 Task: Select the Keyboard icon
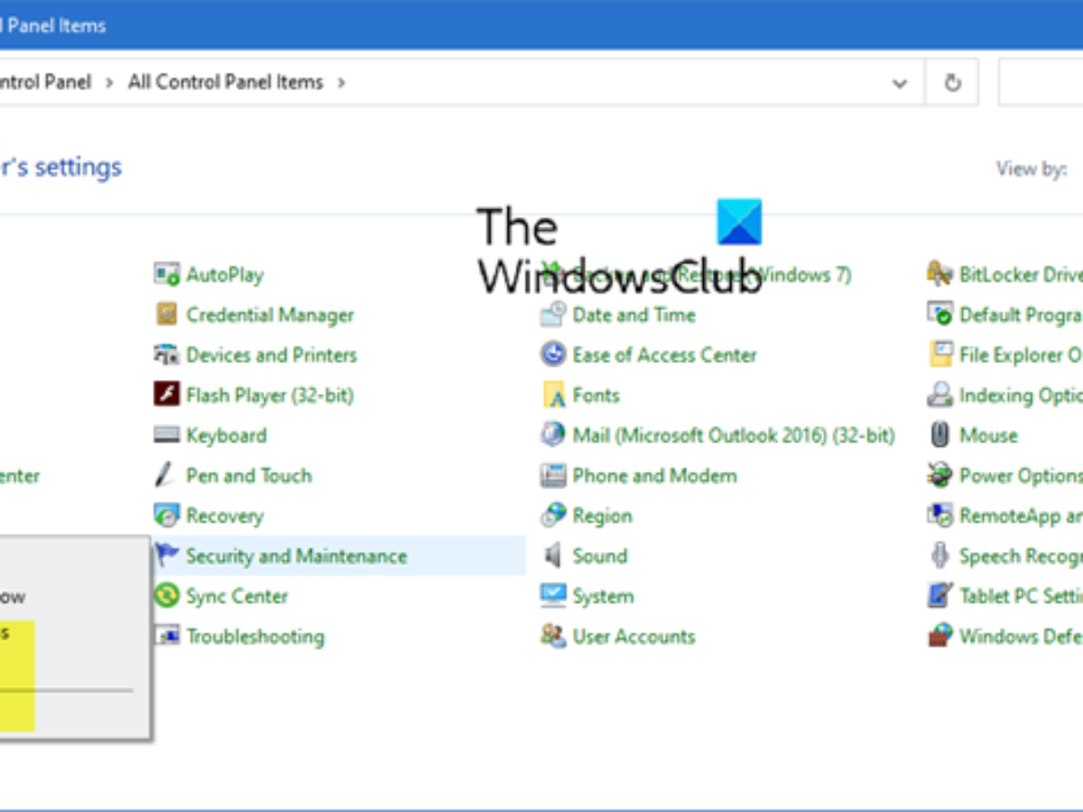167,435
